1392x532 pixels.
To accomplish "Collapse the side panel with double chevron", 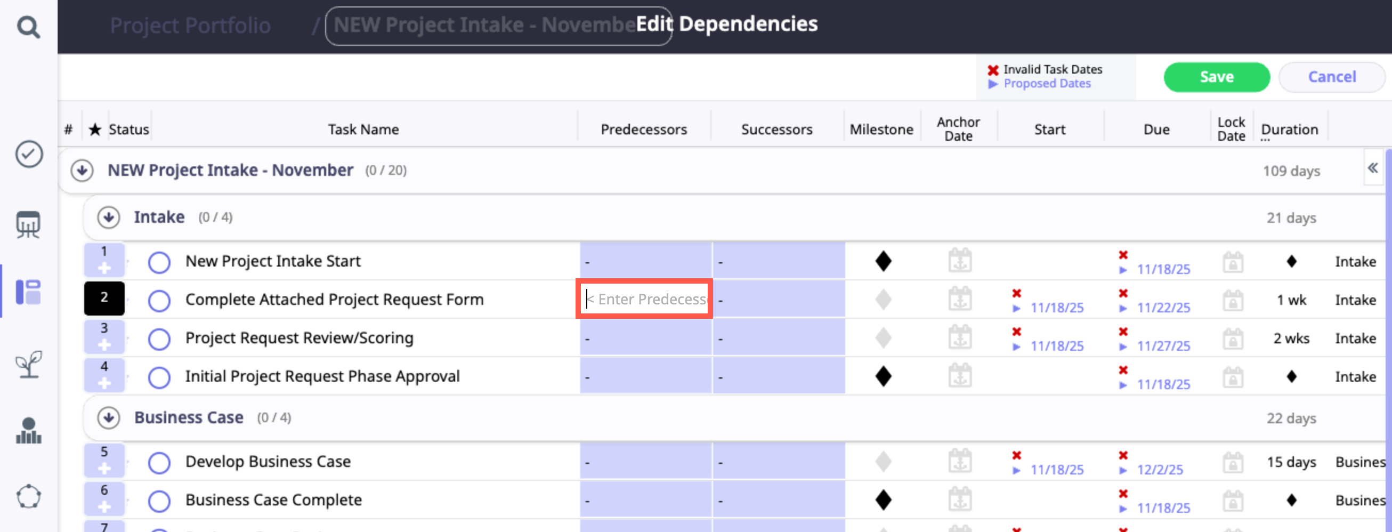I will click(x=1372, y=168).
